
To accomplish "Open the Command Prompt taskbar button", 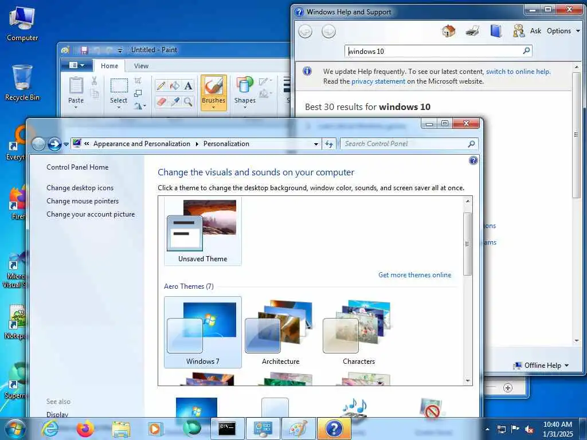I will tap(227, 429).
